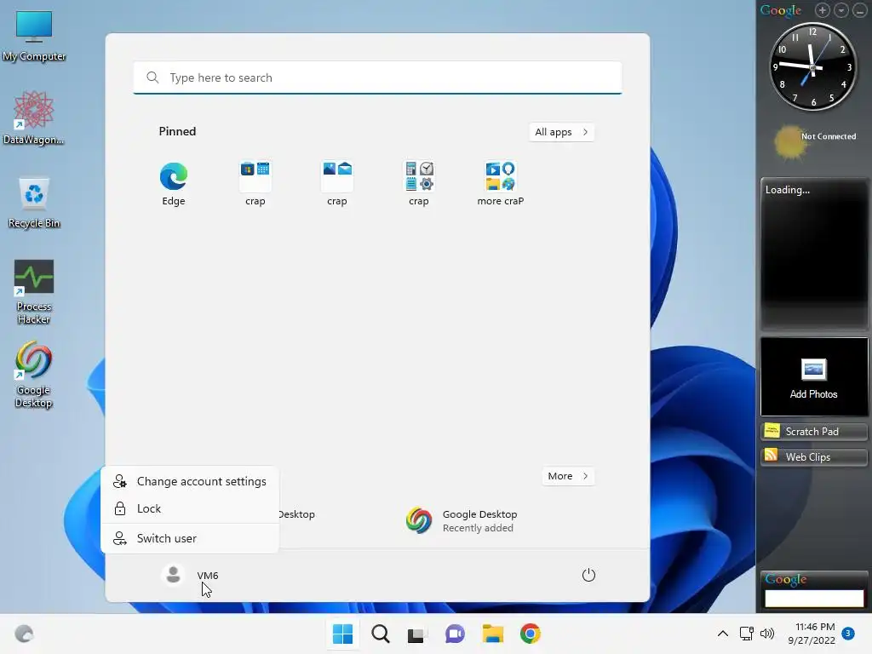The height and width of the screenshot is (654, 872).
Task: Open the Recycle Bin
Action: pyautogui.click(x=34, y=203)
